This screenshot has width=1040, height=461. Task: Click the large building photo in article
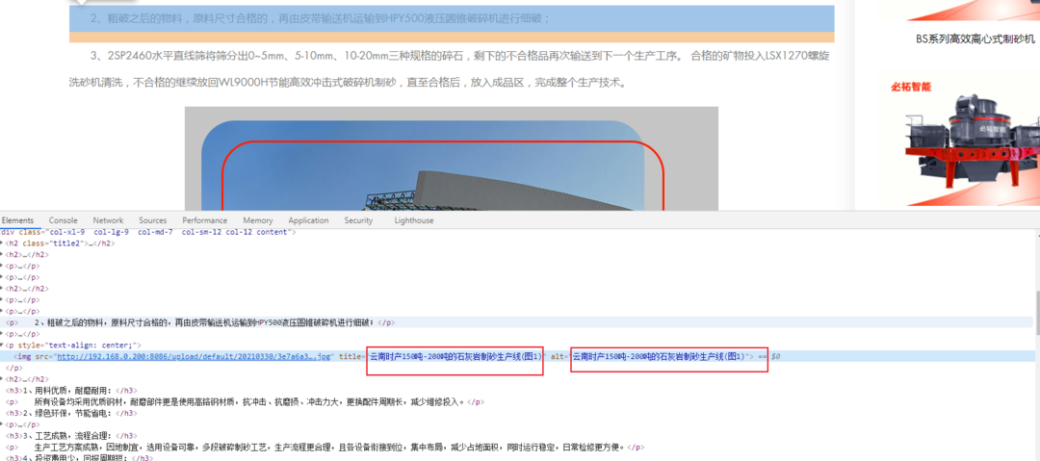[451, 164]
